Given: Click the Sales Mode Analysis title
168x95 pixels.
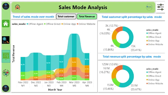Looking at the screenshot, I should 83,8.
